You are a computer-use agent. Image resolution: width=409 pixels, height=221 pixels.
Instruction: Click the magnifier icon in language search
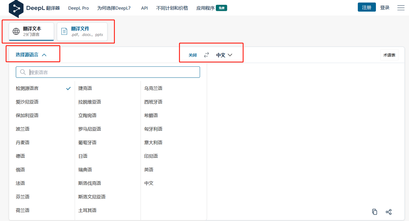pyautogui.click(x=23, y=72)
